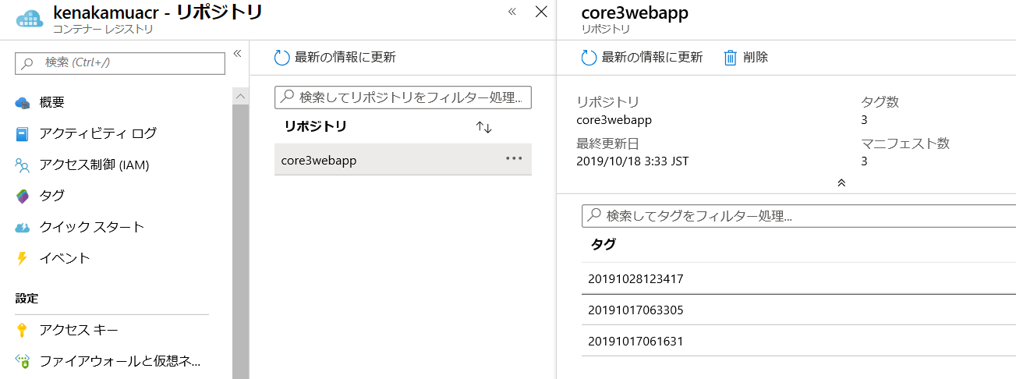Click the クイック スタート cloud icon
This screenshot has height=379, width=1016.
click(x=23, y=227)
